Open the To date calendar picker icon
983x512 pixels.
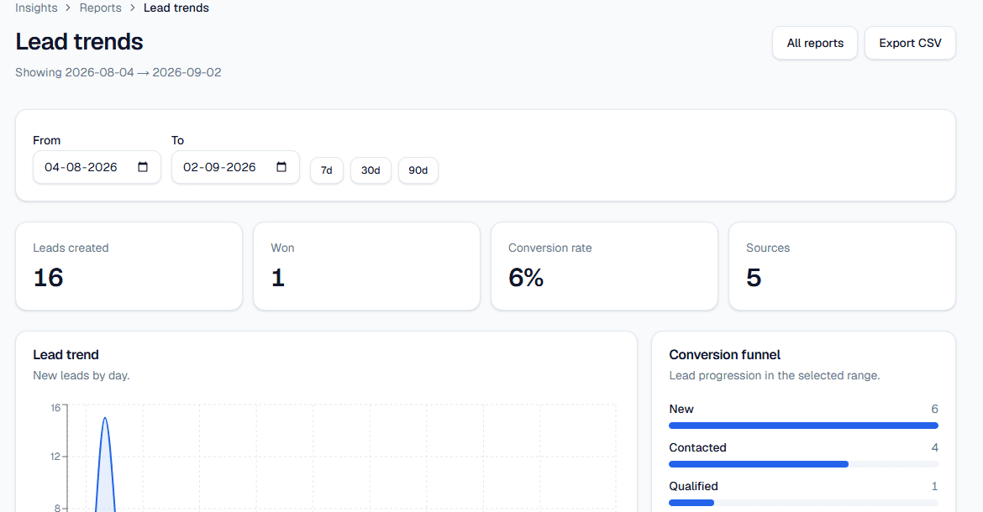coord(281,167)
